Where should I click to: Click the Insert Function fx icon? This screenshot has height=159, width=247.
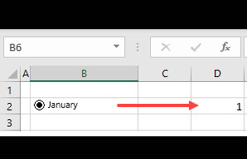(x=225, y=47)
